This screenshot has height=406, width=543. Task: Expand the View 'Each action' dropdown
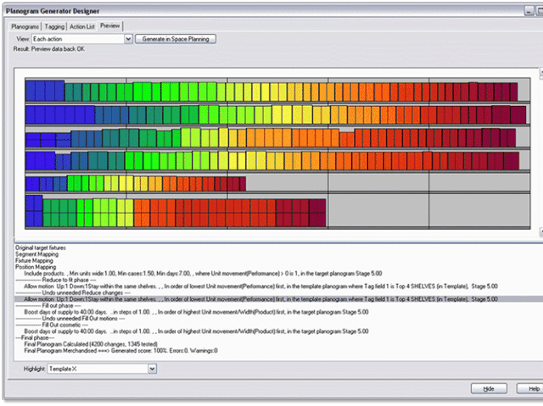point(128,39)
